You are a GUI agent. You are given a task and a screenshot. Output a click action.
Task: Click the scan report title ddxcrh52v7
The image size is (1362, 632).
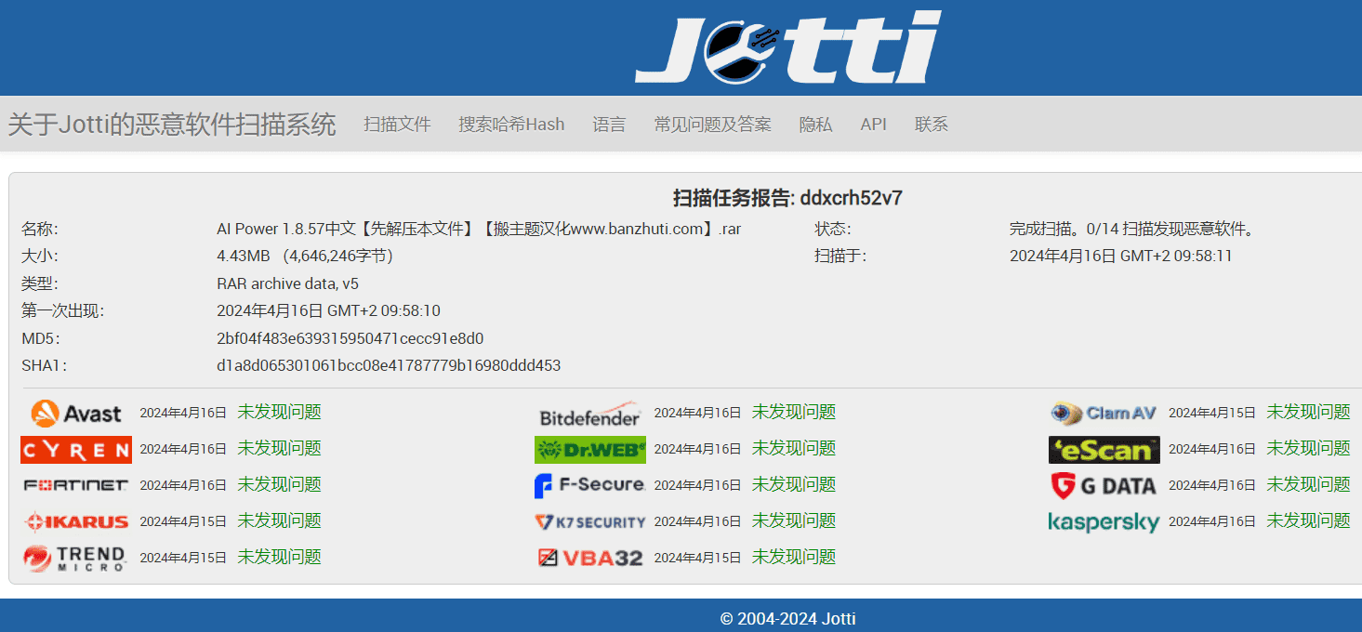pyautogui.click(x=788, y=198)
